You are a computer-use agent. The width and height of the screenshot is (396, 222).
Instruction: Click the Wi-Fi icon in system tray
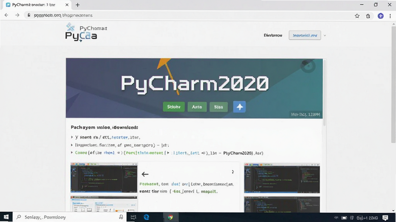336,218
